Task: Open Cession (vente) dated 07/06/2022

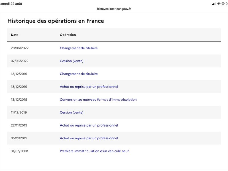Action: (72, 61)
